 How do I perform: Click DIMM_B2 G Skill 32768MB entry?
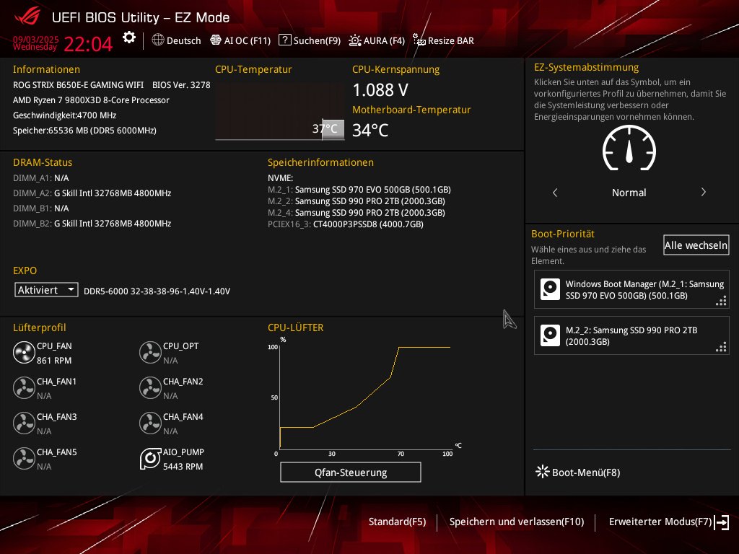(92, 224)
